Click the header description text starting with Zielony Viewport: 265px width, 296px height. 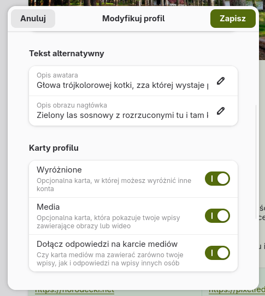click(122, 115)
